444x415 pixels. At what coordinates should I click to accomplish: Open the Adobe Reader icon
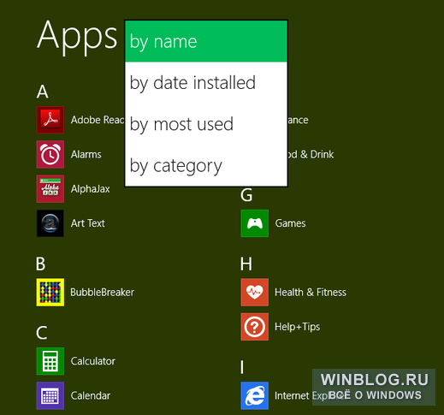coord(50,120)
